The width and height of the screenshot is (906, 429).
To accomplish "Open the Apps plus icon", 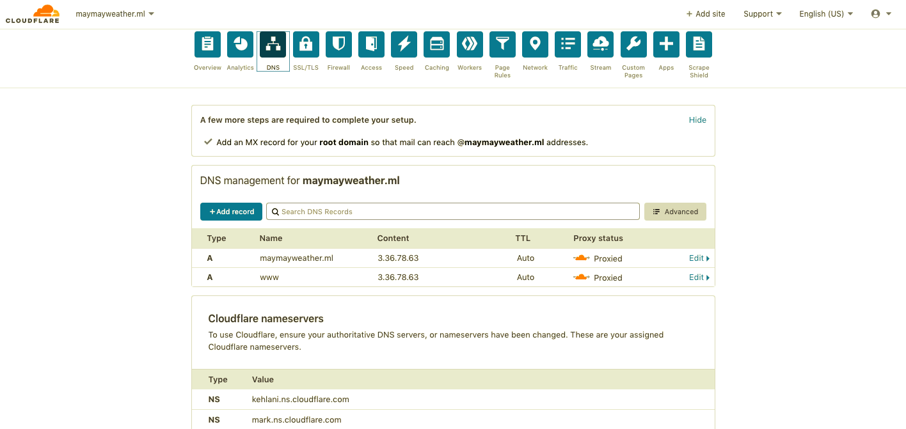I will point(666,44).
